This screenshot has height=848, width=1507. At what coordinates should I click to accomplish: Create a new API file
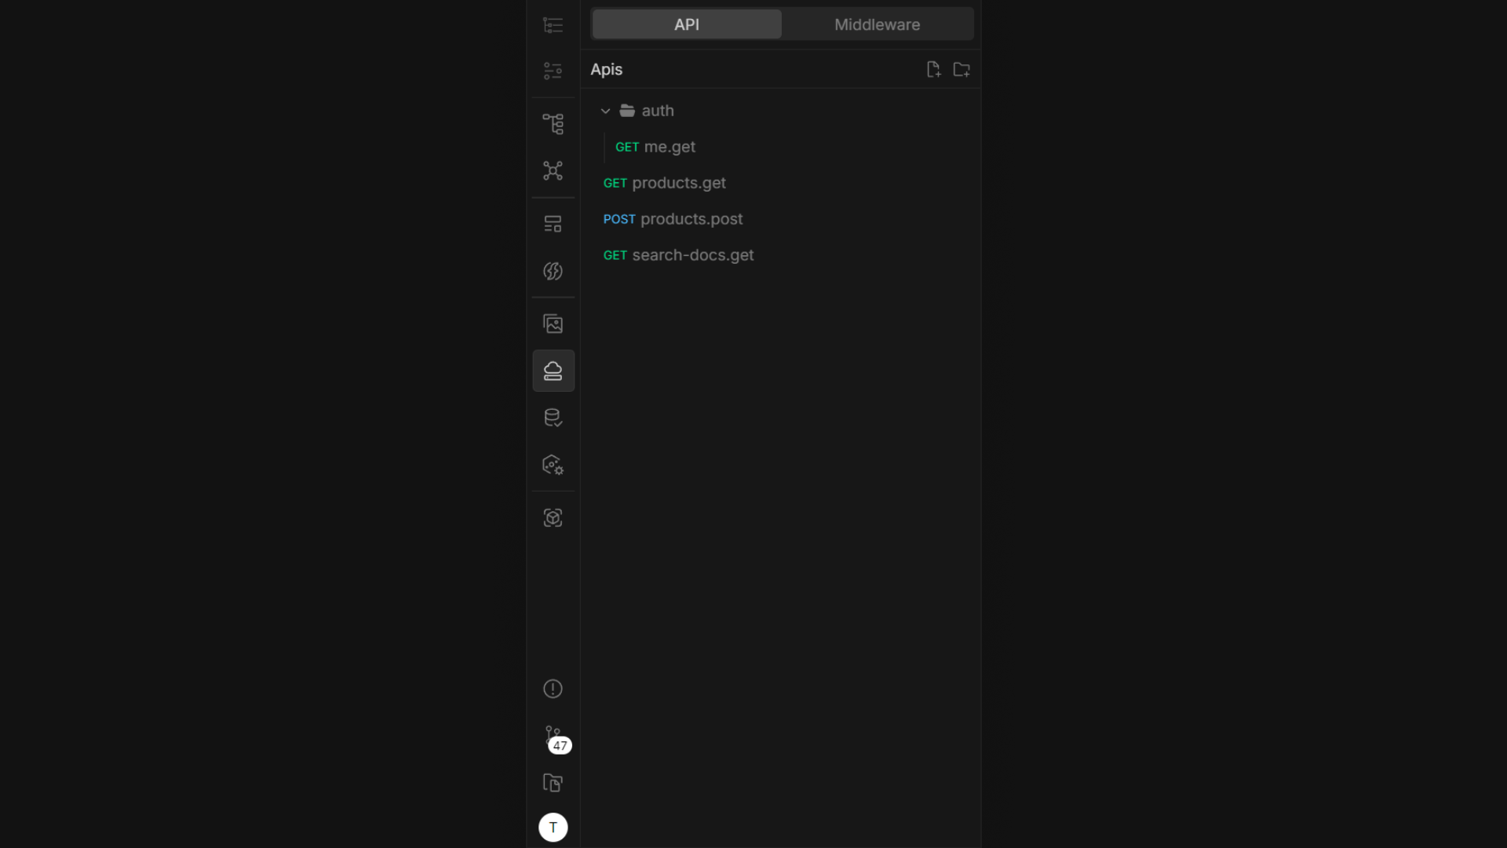(933, 69)
